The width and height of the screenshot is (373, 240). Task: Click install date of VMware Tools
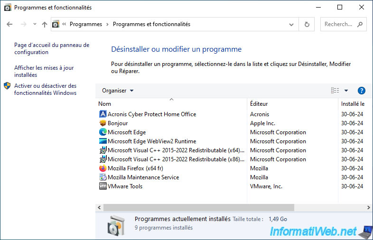point(352,186)
